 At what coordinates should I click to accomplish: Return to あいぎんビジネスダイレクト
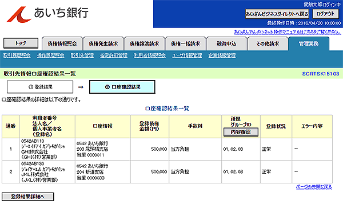coord(277,14)
